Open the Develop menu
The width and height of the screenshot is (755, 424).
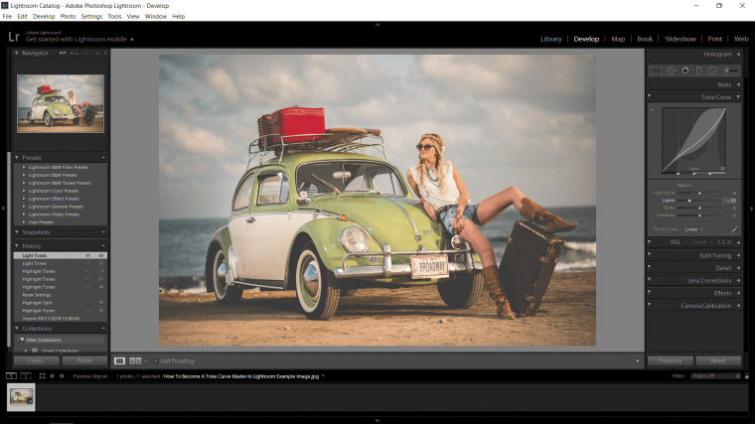pos(44,16)
